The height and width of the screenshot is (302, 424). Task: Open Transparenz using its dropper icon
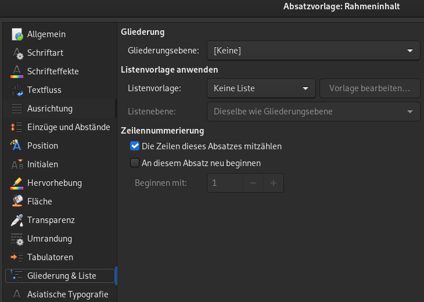point(17,220)
